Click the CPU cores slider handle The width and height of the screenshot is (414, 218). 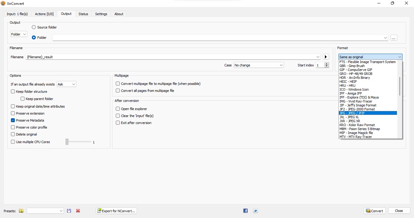pyautogui.click(x=67, y=142)
